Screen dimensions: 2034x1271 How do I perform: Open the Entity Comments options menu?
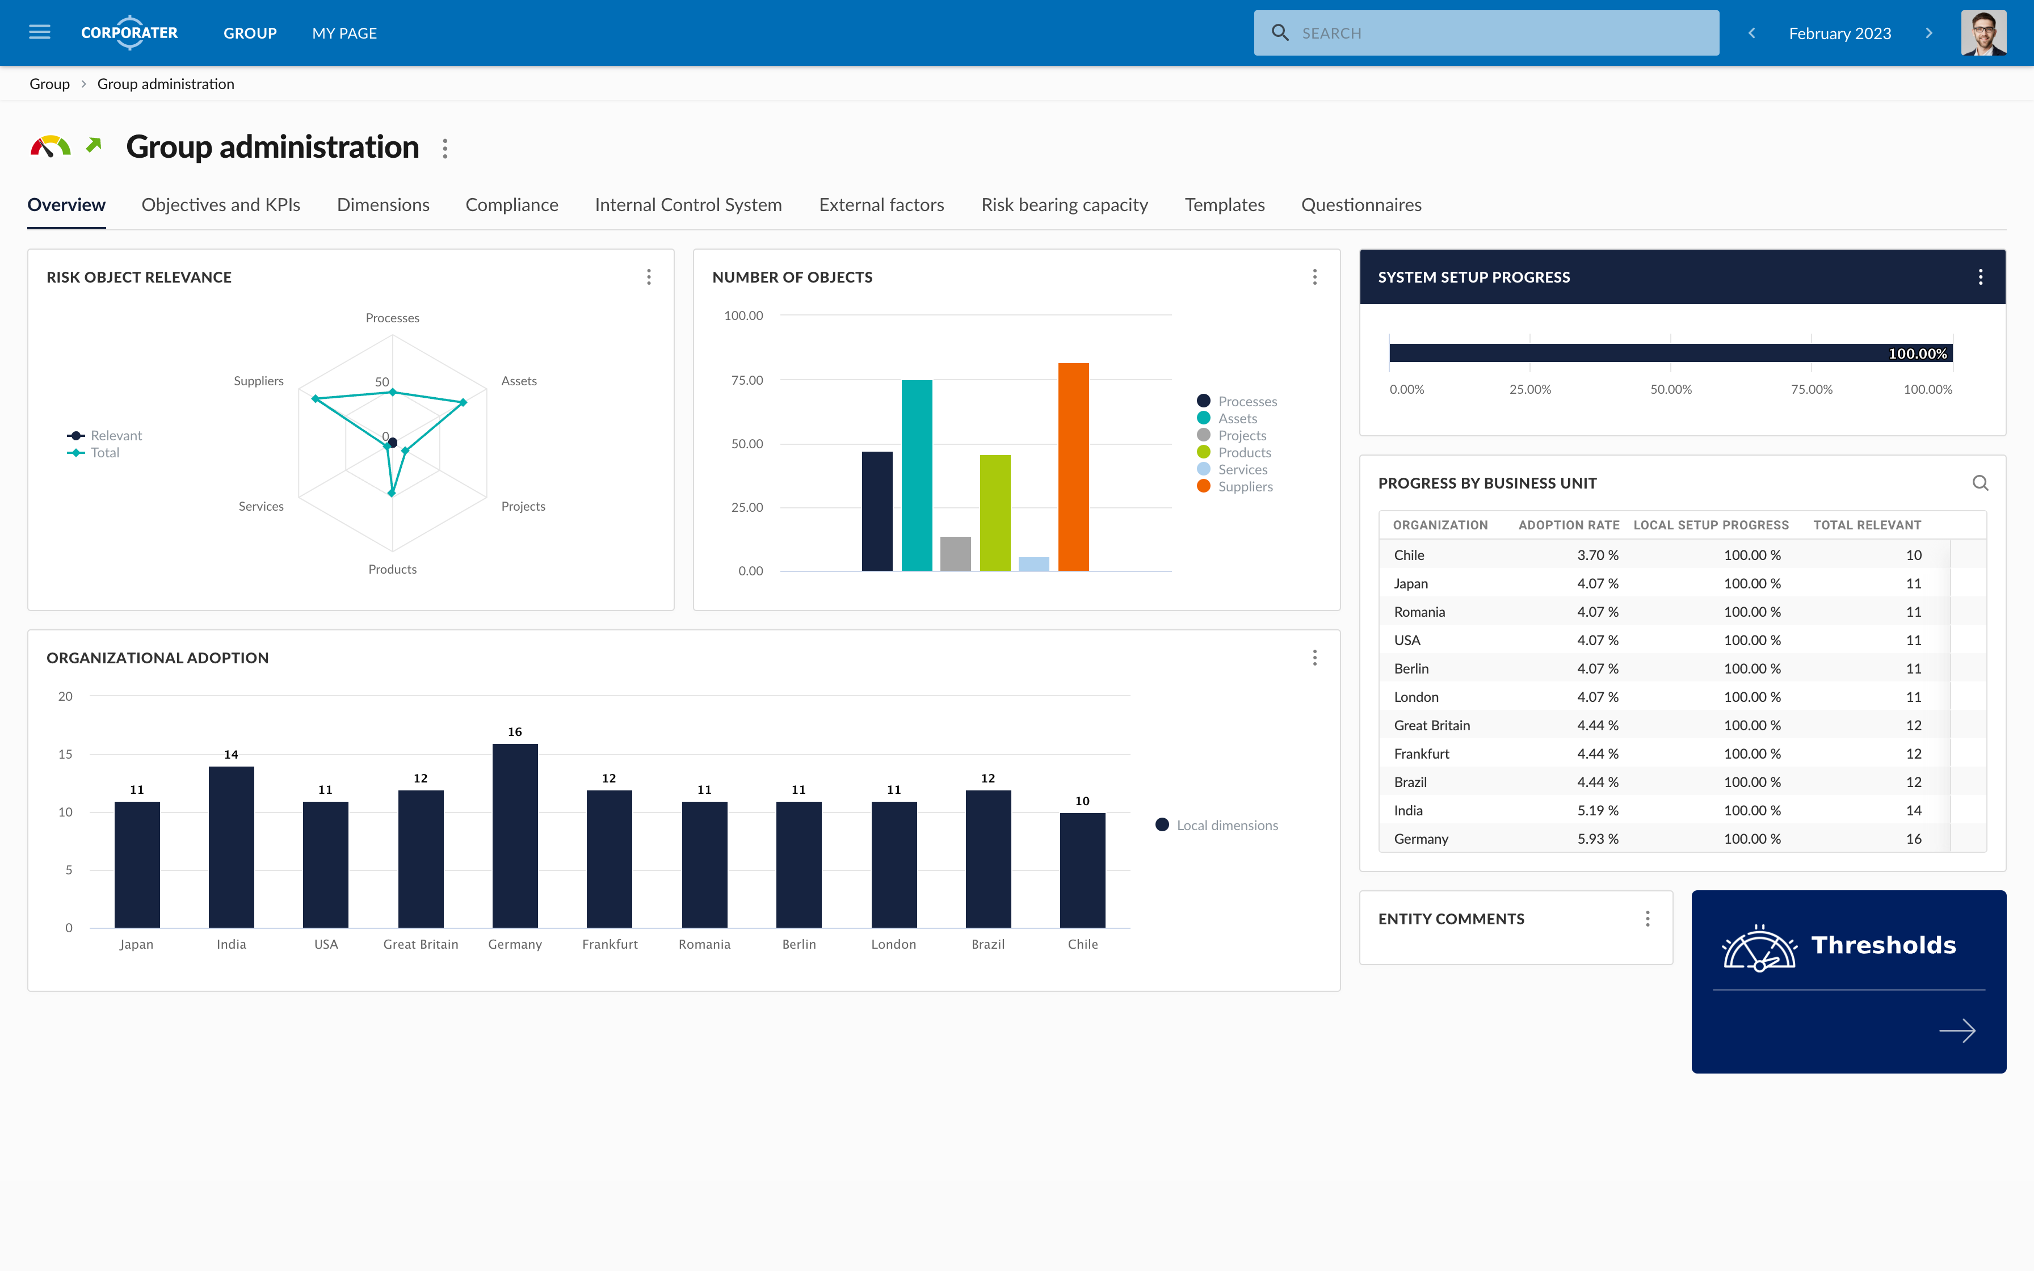(1646, 918)
